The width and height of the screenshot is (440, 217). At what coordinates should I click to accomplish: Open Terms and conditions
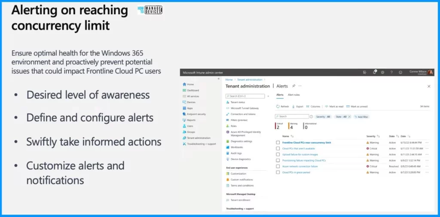(240, 186)
